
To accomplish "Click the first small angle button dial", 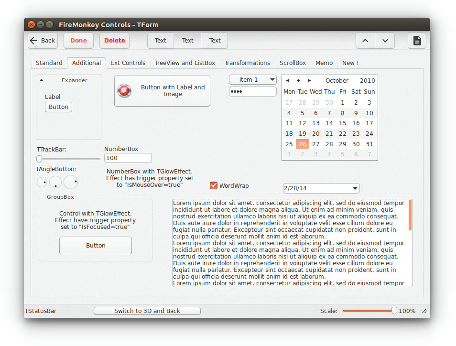I will [x=42, y=182].
